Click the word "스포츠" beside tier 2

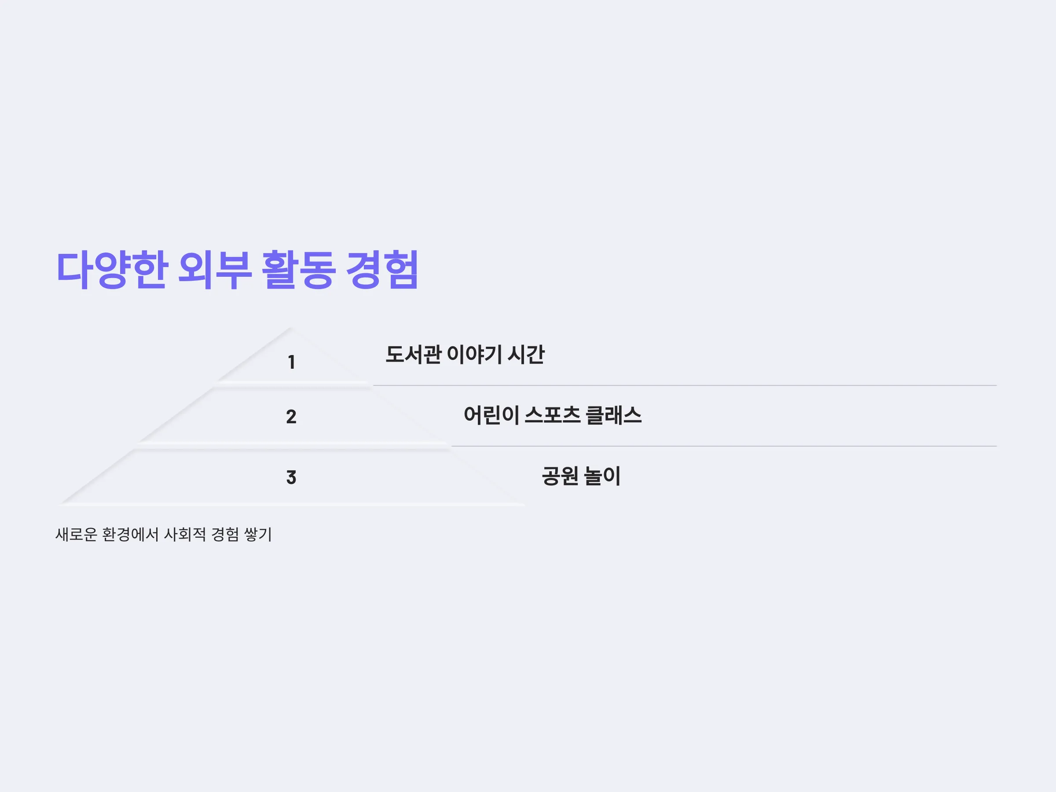(x=552, y=415)
